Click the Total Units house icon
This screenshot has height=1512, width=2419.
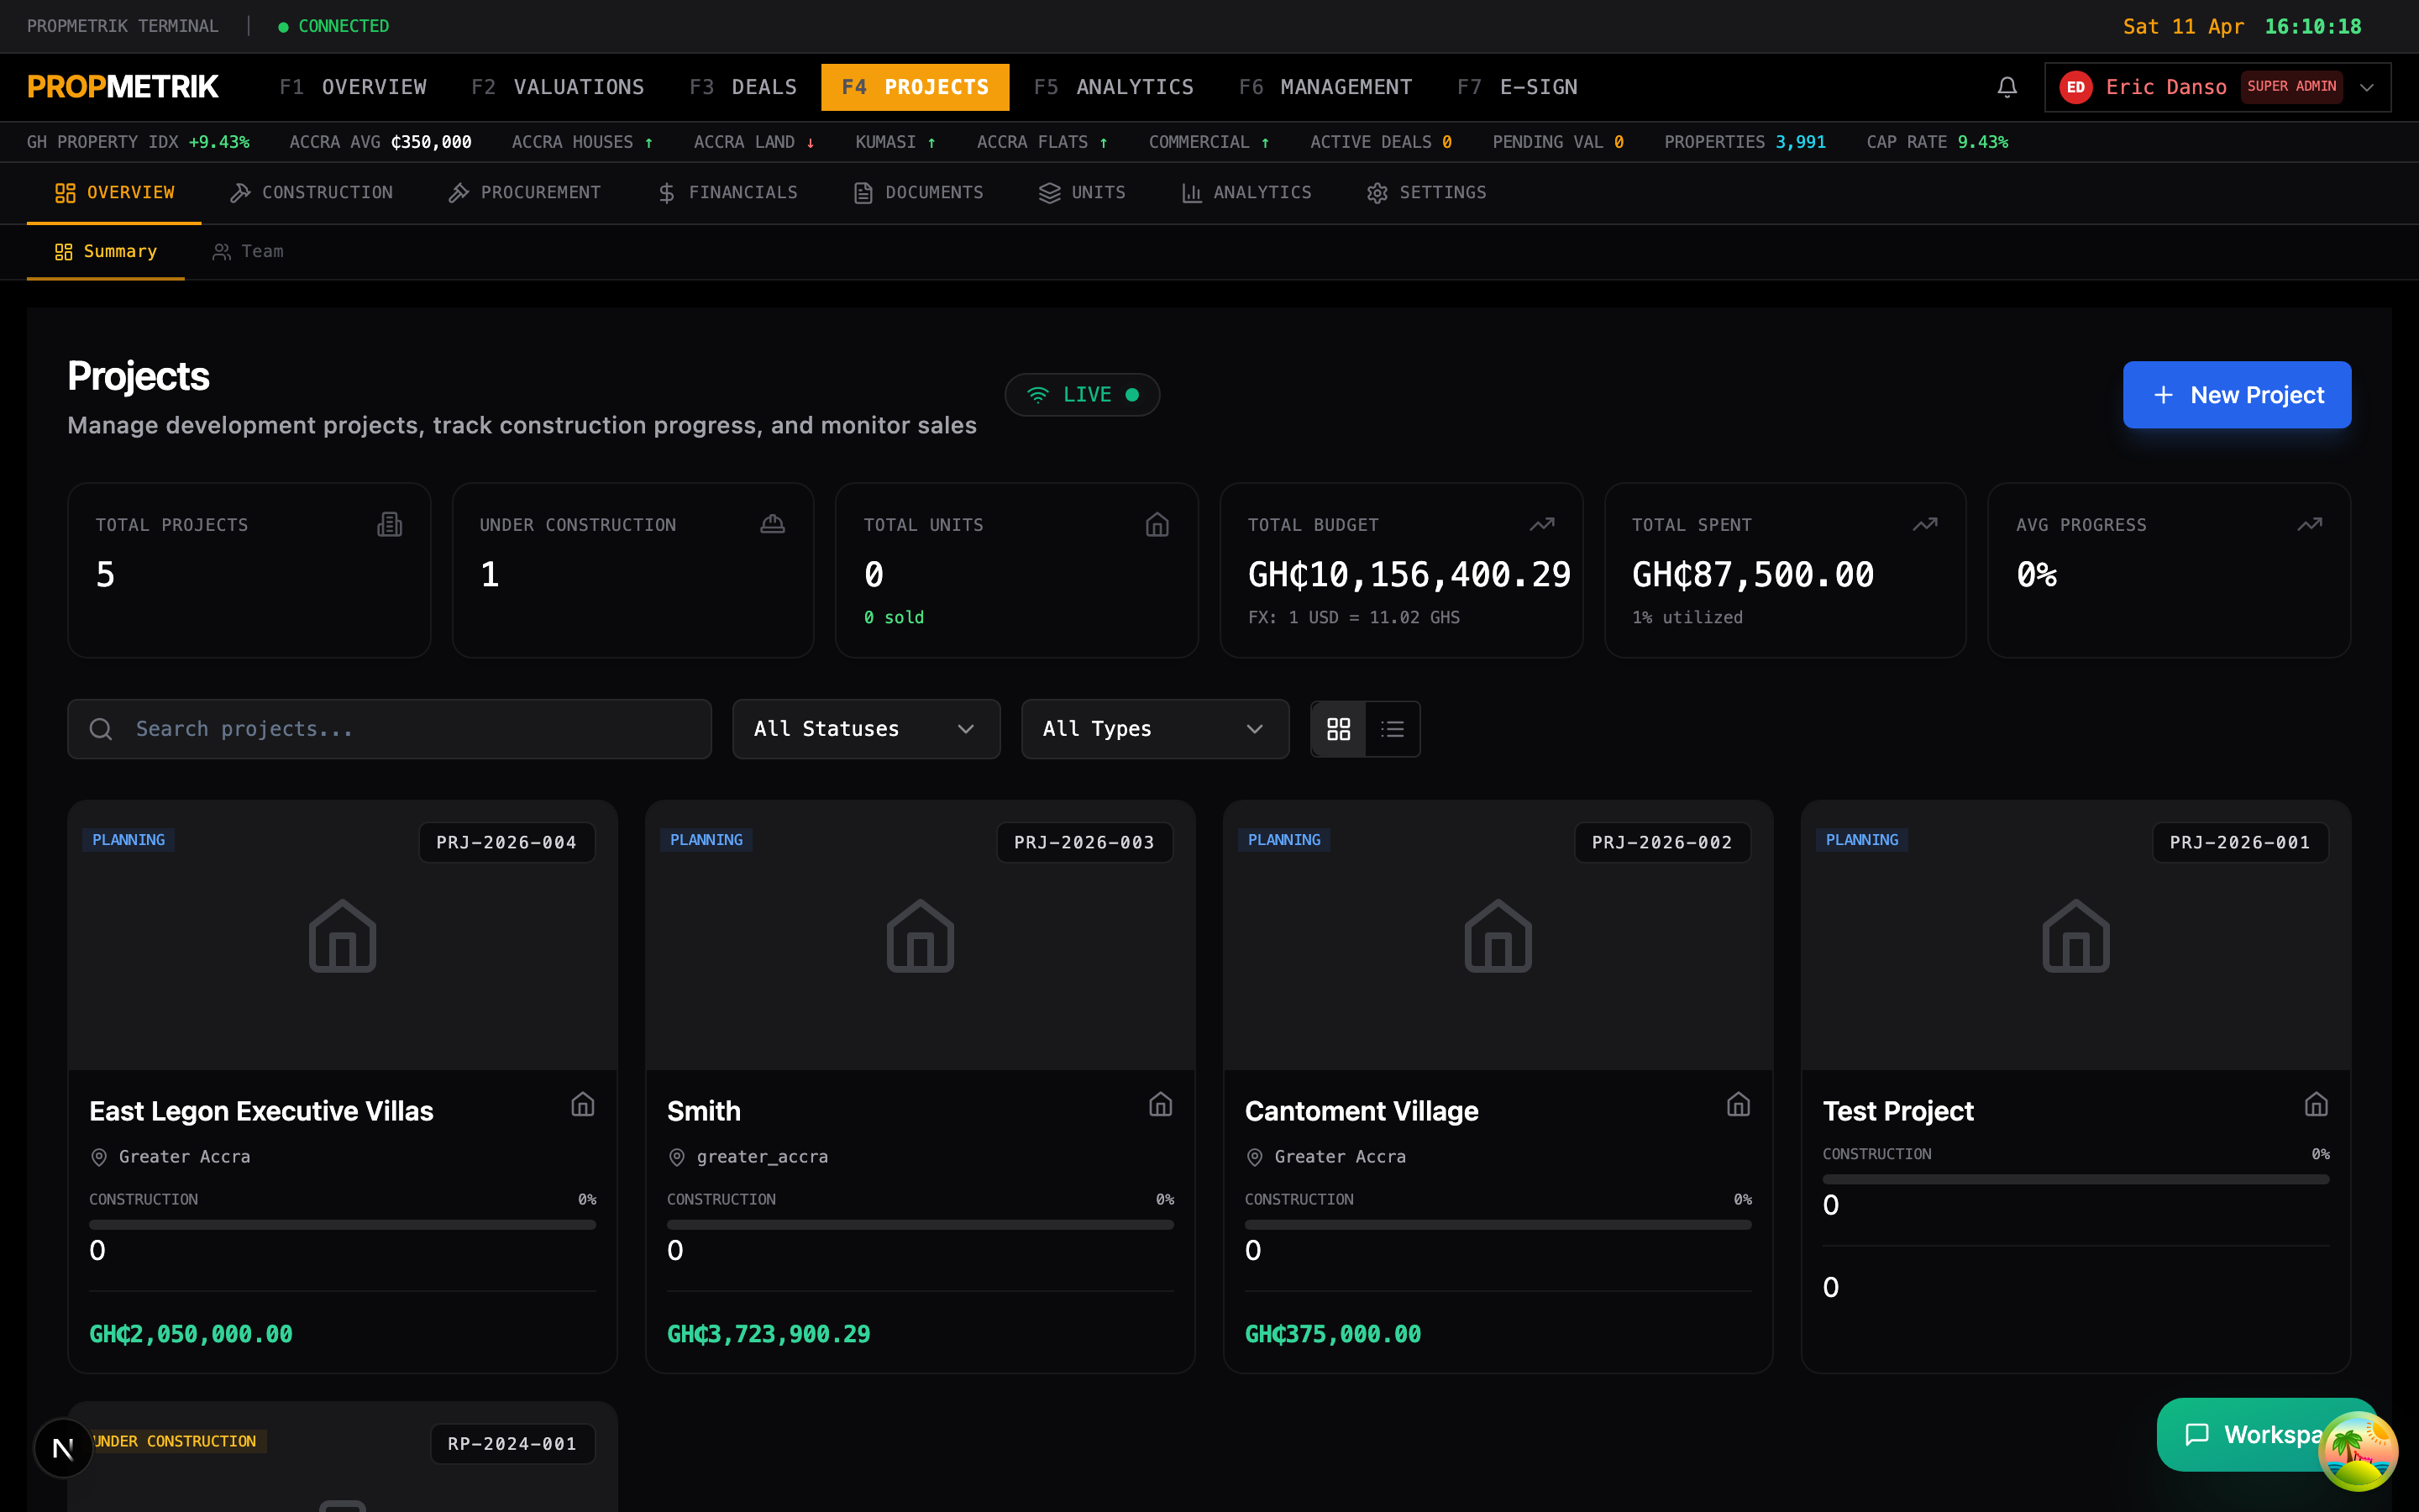point(1157,524)
